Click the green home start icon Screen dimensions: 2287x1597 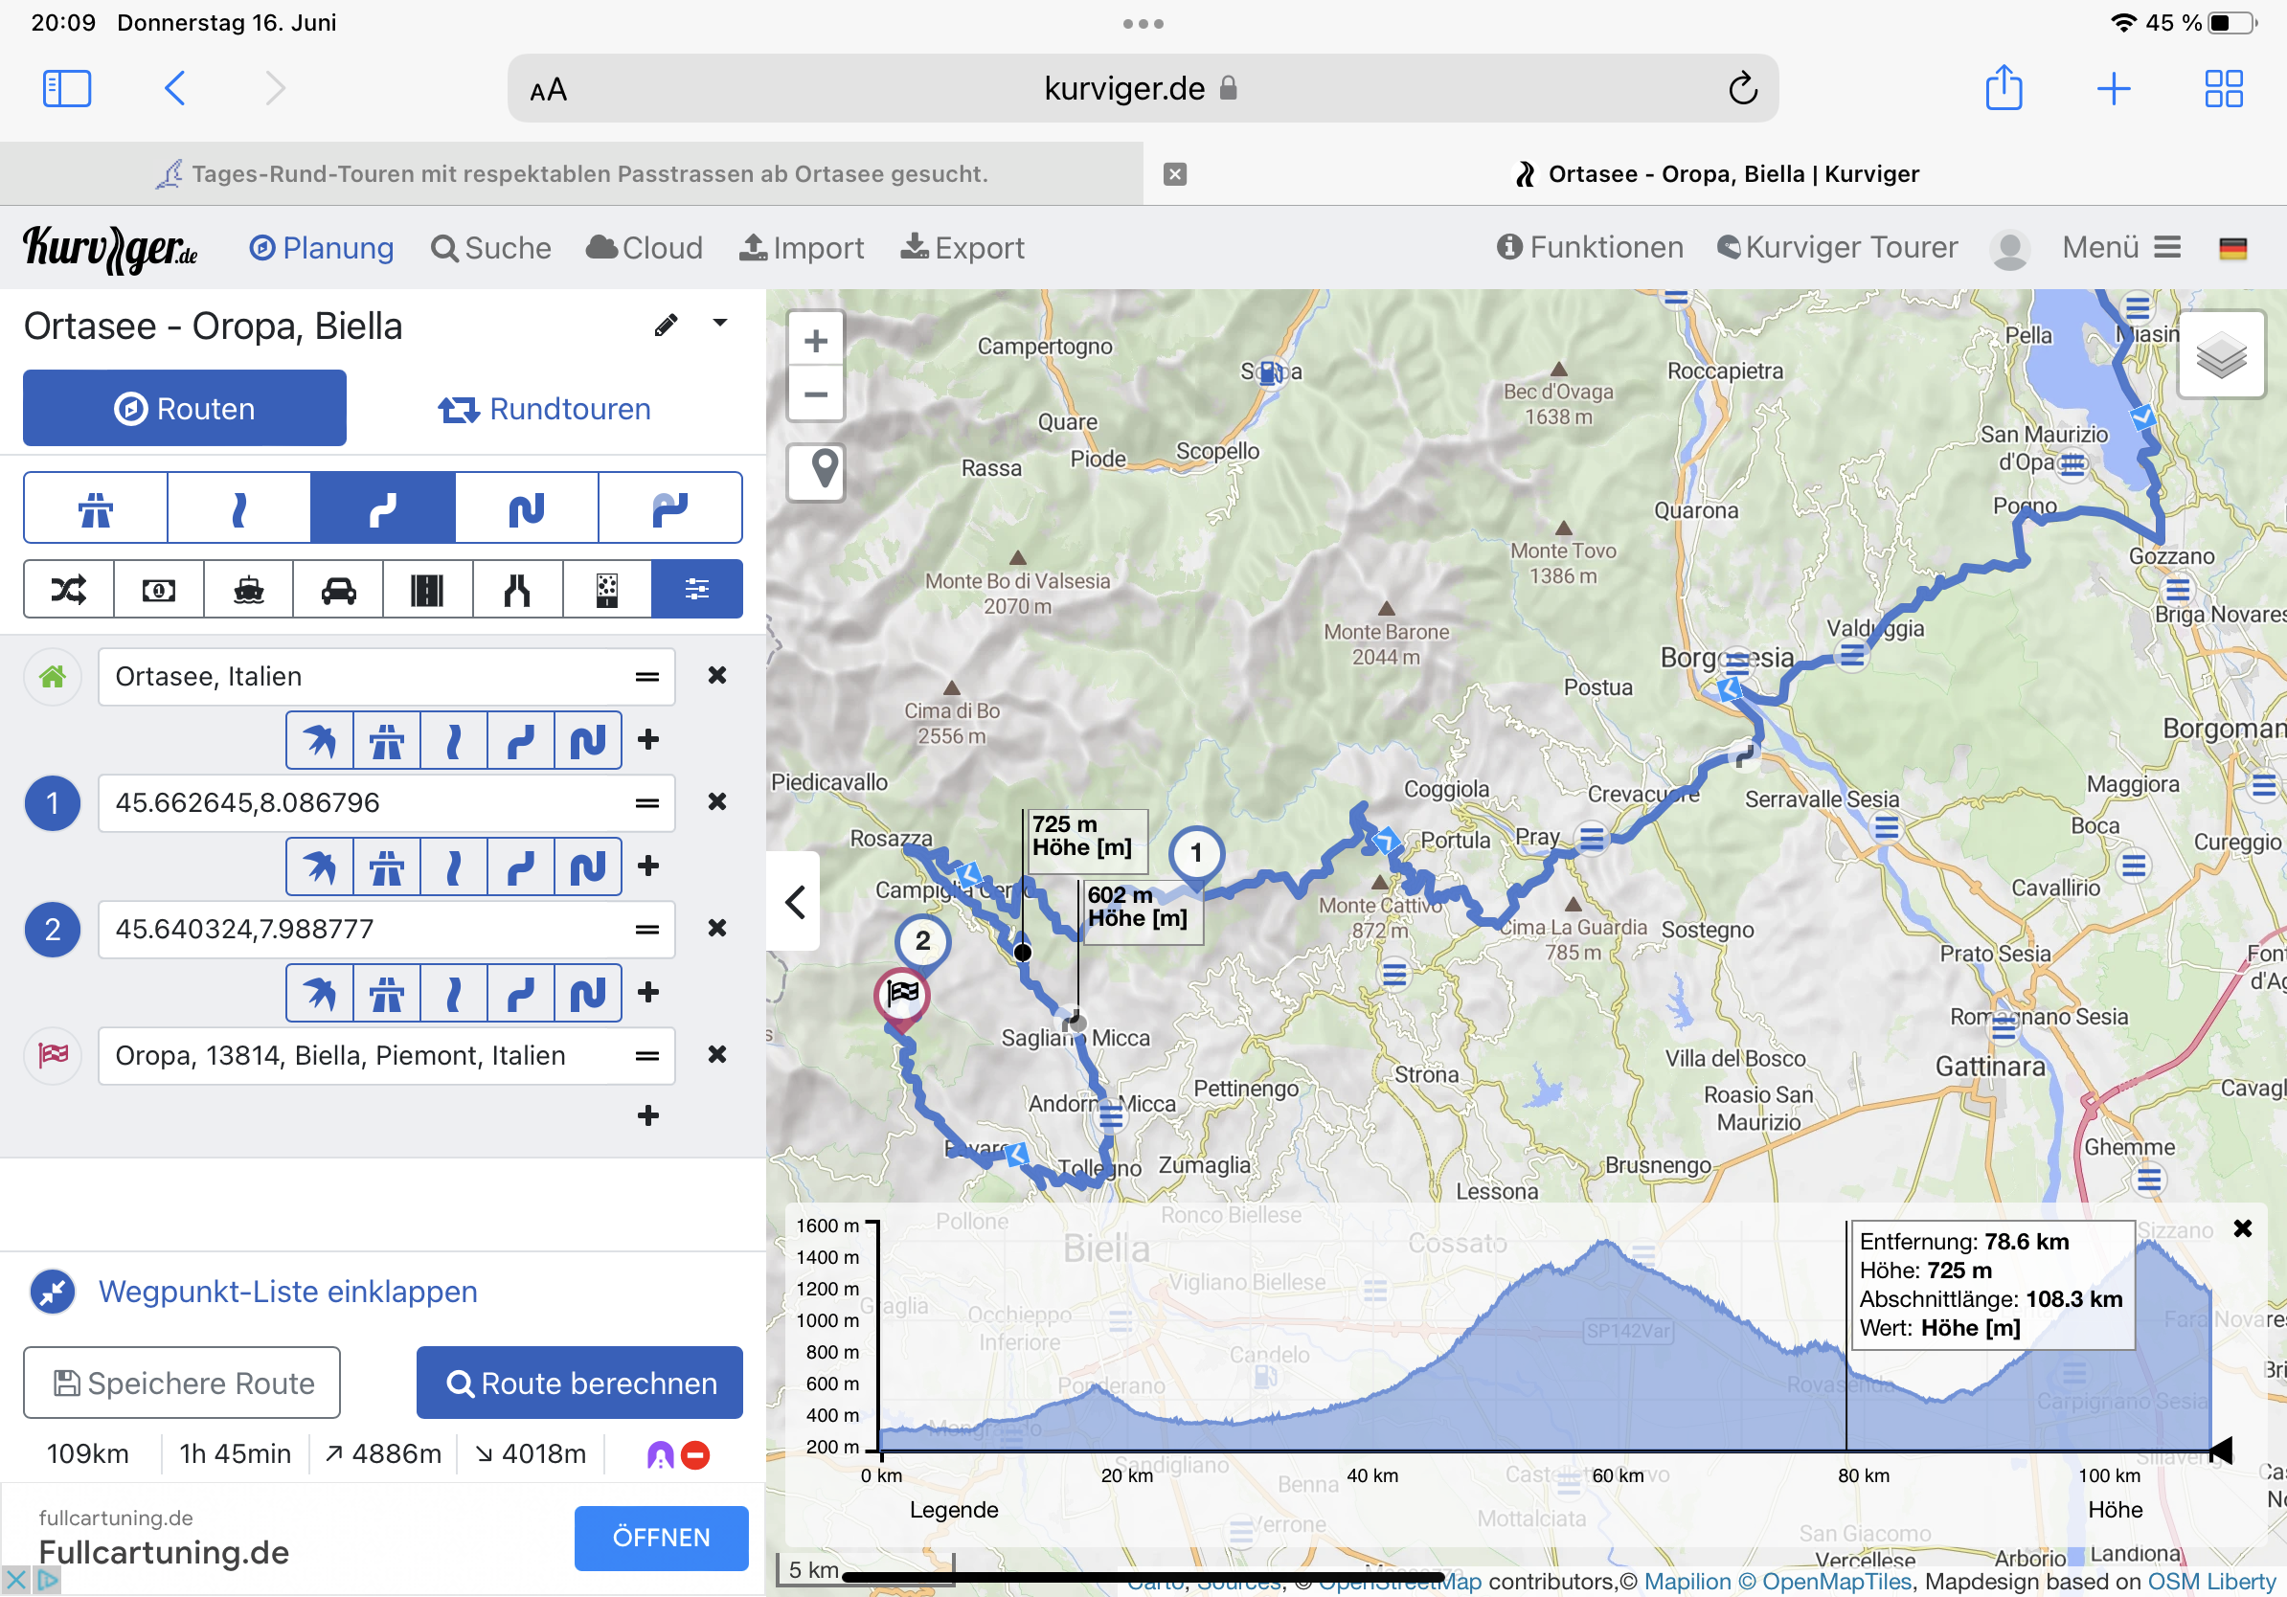[53, 677]
